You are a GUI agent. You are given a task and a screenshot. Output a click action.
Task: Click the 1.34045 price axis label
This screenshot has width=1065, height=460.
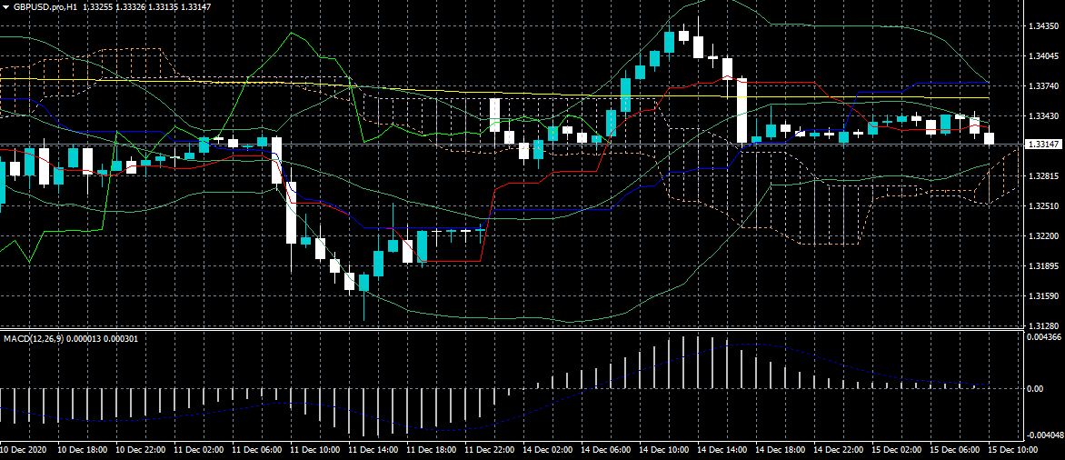point(1042,55)
